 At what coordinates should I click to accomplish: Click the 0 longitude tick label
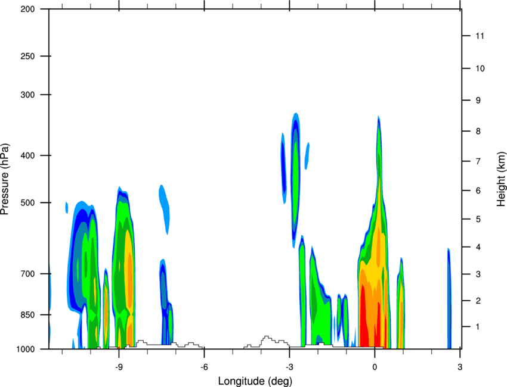point(375,367)
